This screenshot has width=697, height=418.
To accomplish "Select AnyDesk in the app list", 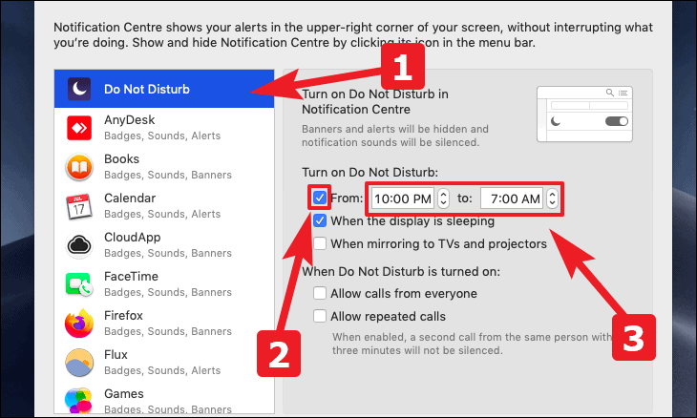I will coord(129,120).
